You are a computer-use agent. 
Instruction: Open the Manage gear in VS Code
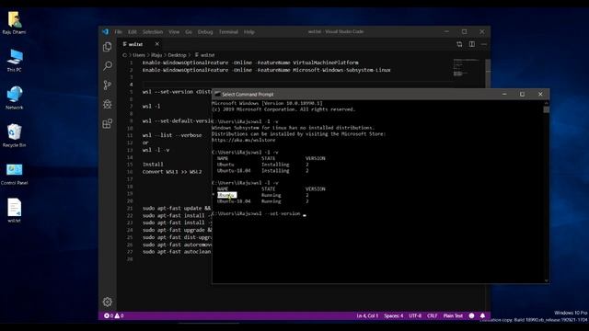tap(108, 302)
